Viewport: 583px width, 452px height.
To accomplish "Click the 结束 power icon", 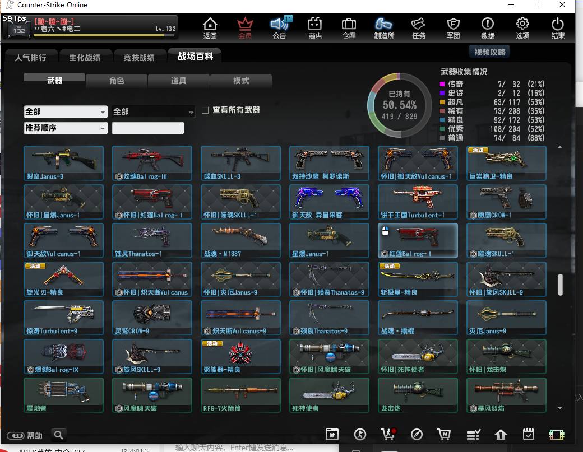I will pyautogui.click(x=558, y=28).
